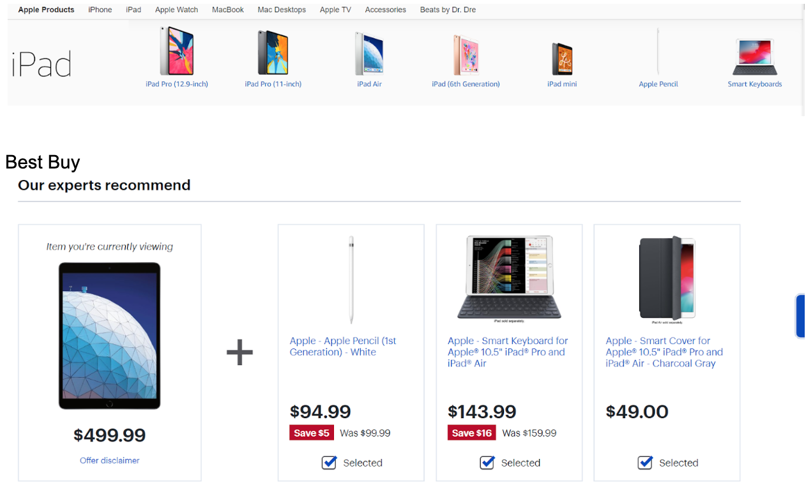
Task: Click the Apple Pencil image in the category bar
Action: click(x=658, y=52)
